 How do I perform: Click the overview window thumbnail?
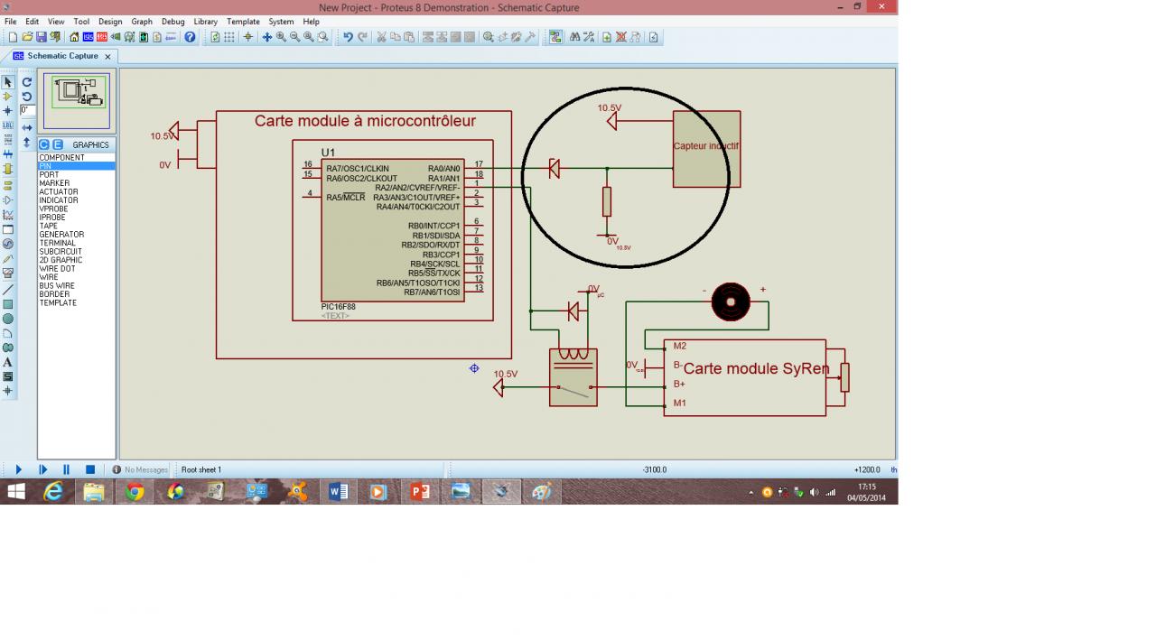(x=77, y=100)
